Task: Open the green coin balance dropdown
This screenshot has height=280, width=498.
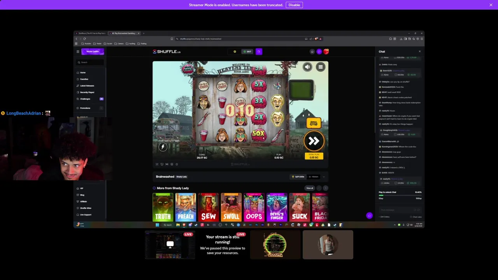Action: 247,52
